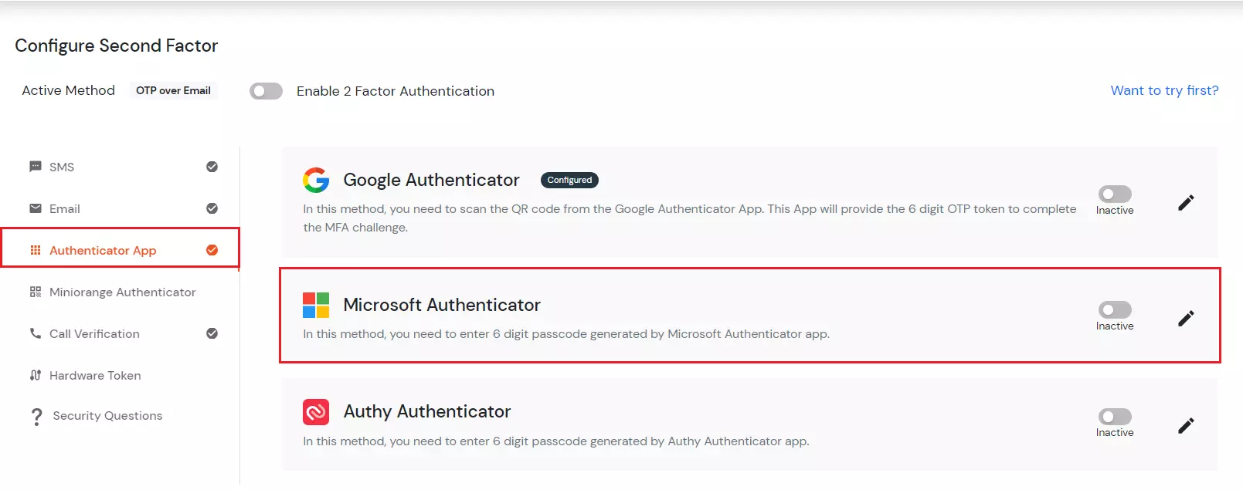The width and height of the screenshot is (1243, 490).
Task: Open the Microsoft Authenticator edit pencil
Action: [1186, 316]
